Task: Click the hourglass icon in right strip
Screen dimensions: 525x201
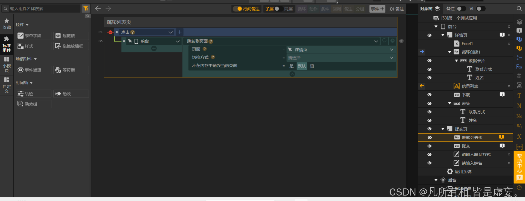Action: [519, 85]
